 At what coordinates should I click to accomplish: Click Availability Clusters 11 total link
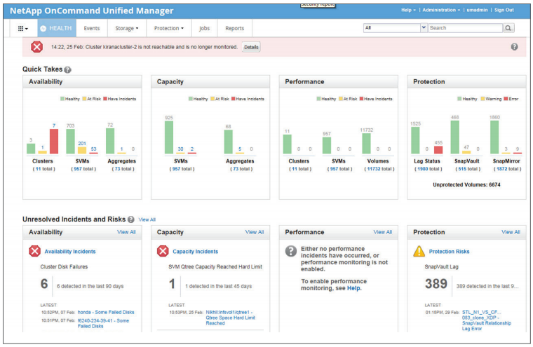(x=43, y=169)
